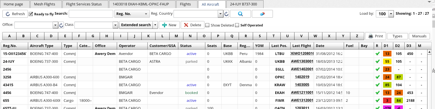Image resolution: width=435 pixels, height=109 pixels.
Task: Click the Refresh button with circular arrow
Action: 15,14
